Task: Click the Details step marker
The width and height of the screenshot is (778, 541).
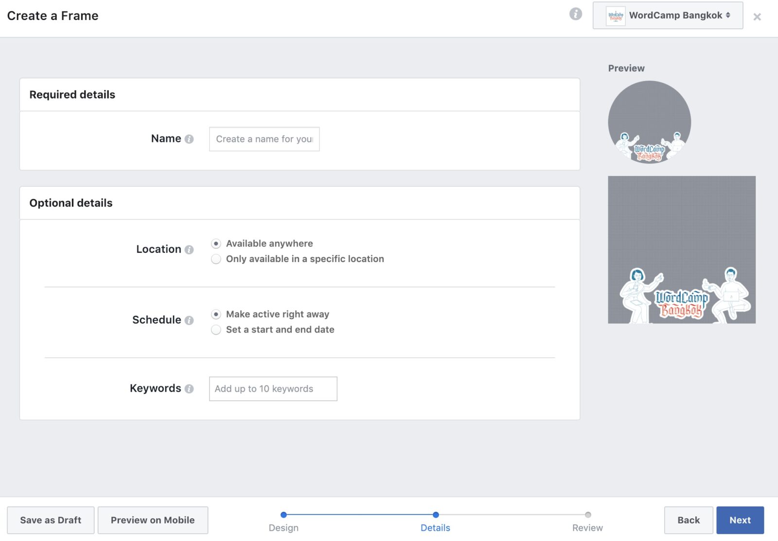Action: pos(436,515)
